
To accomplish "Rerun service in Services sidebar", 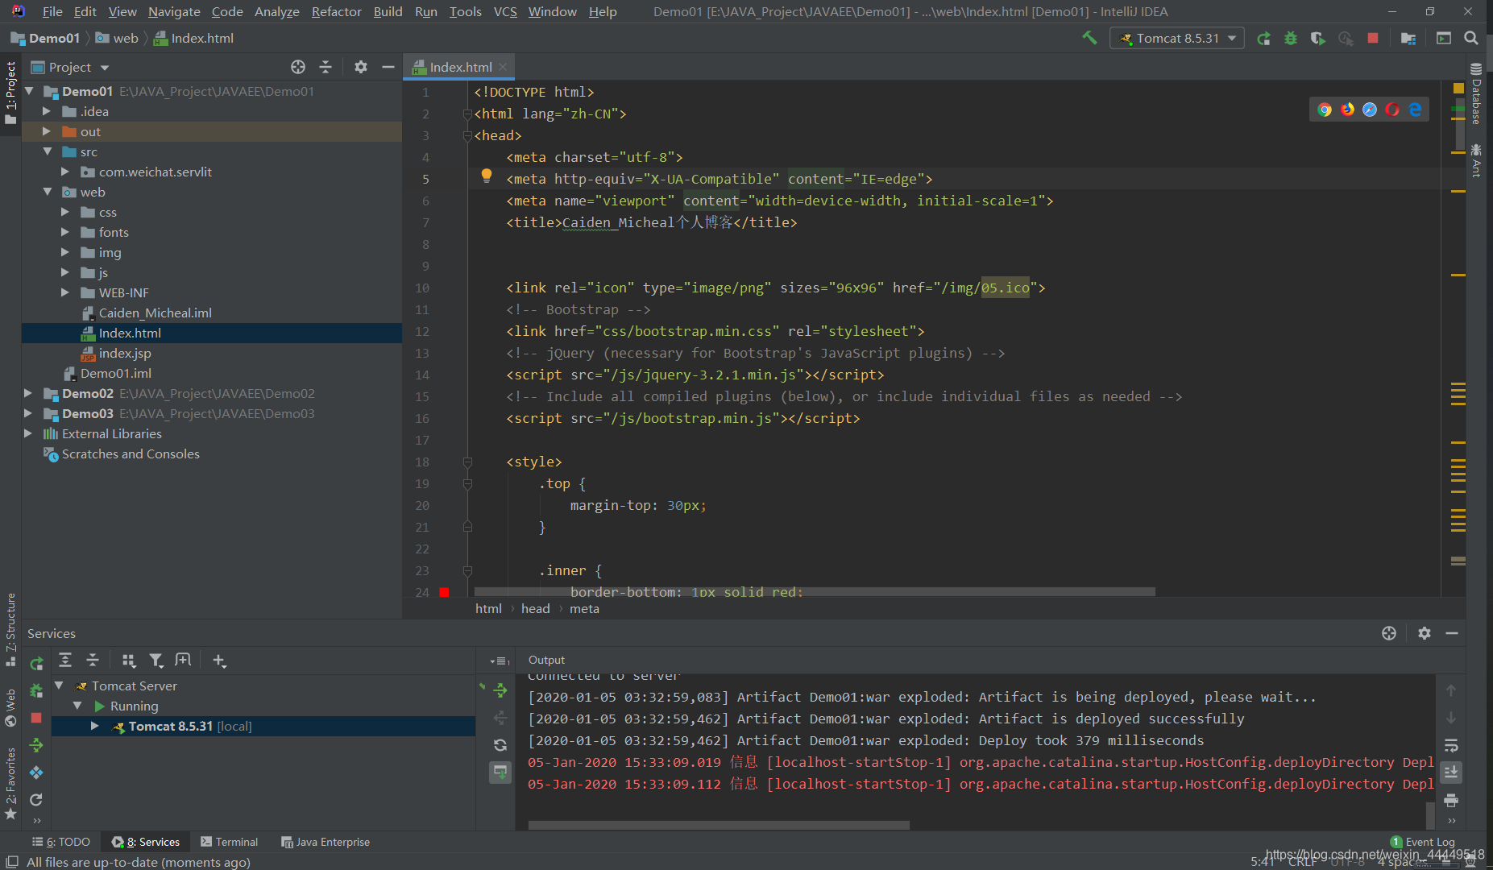I will coord(36,663).
